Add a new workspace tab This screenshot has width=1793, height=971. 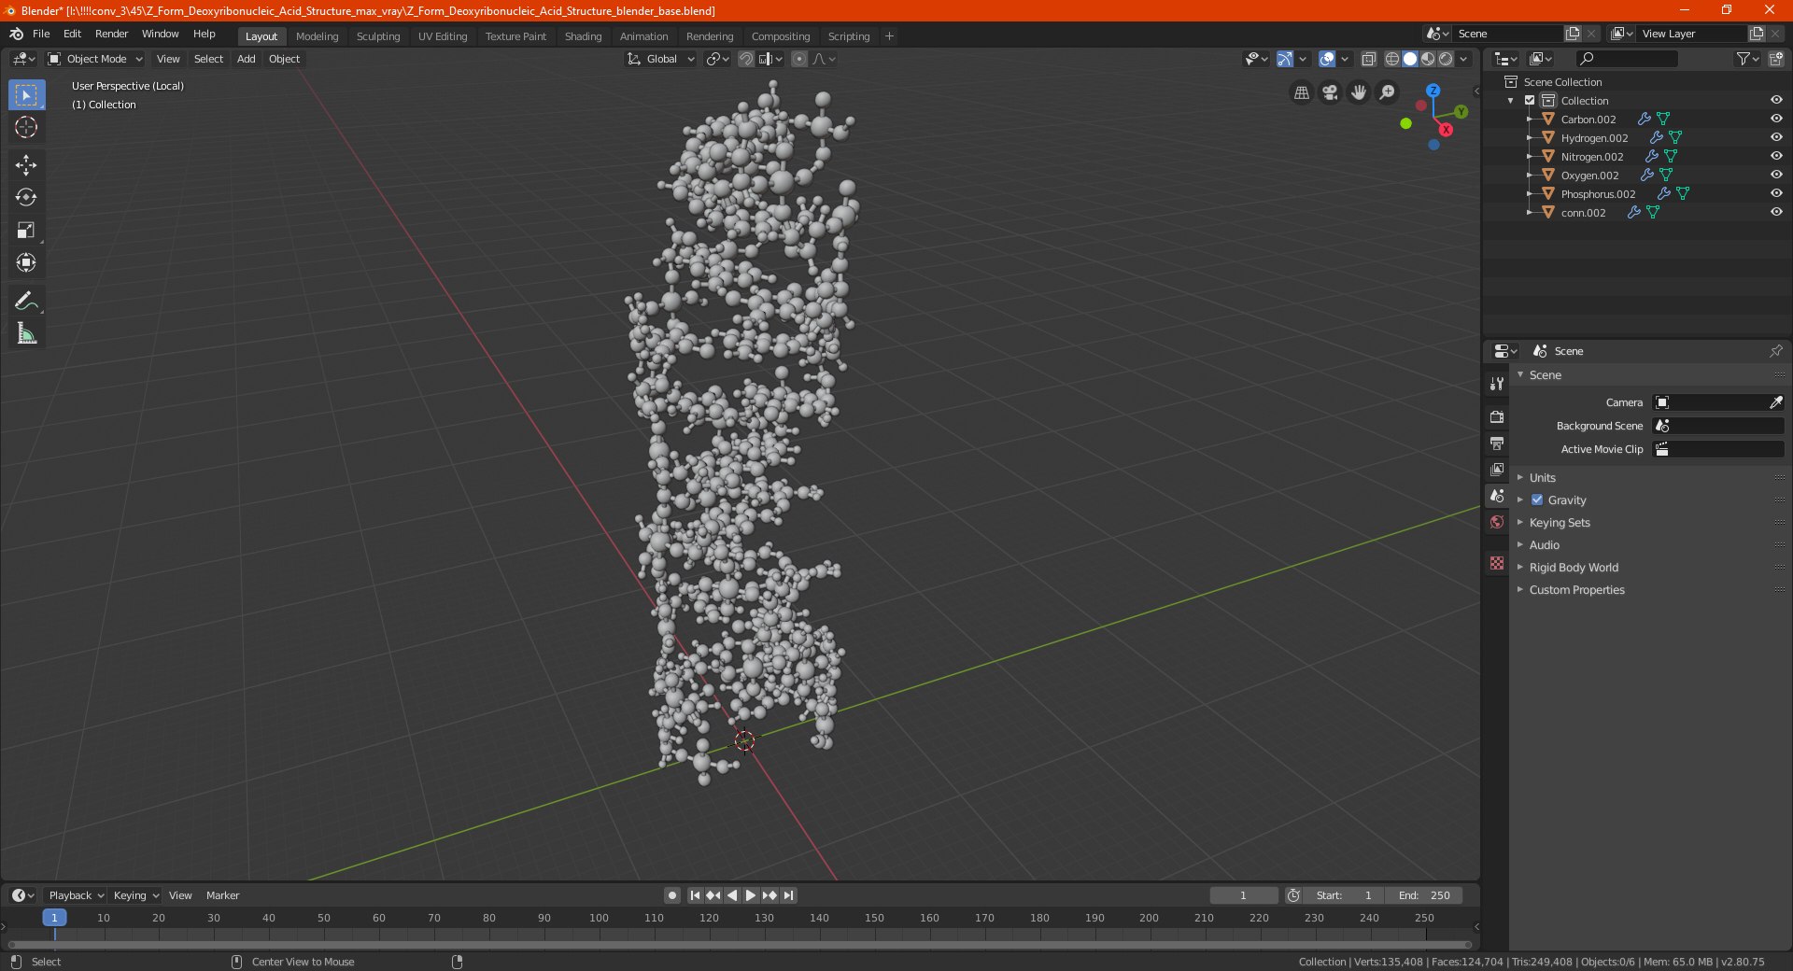pos(889,36)
